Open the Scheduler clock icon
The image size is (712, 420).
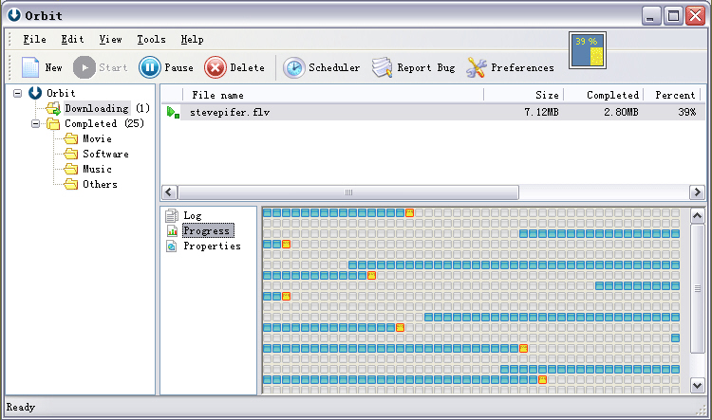(x=294, y=67)
